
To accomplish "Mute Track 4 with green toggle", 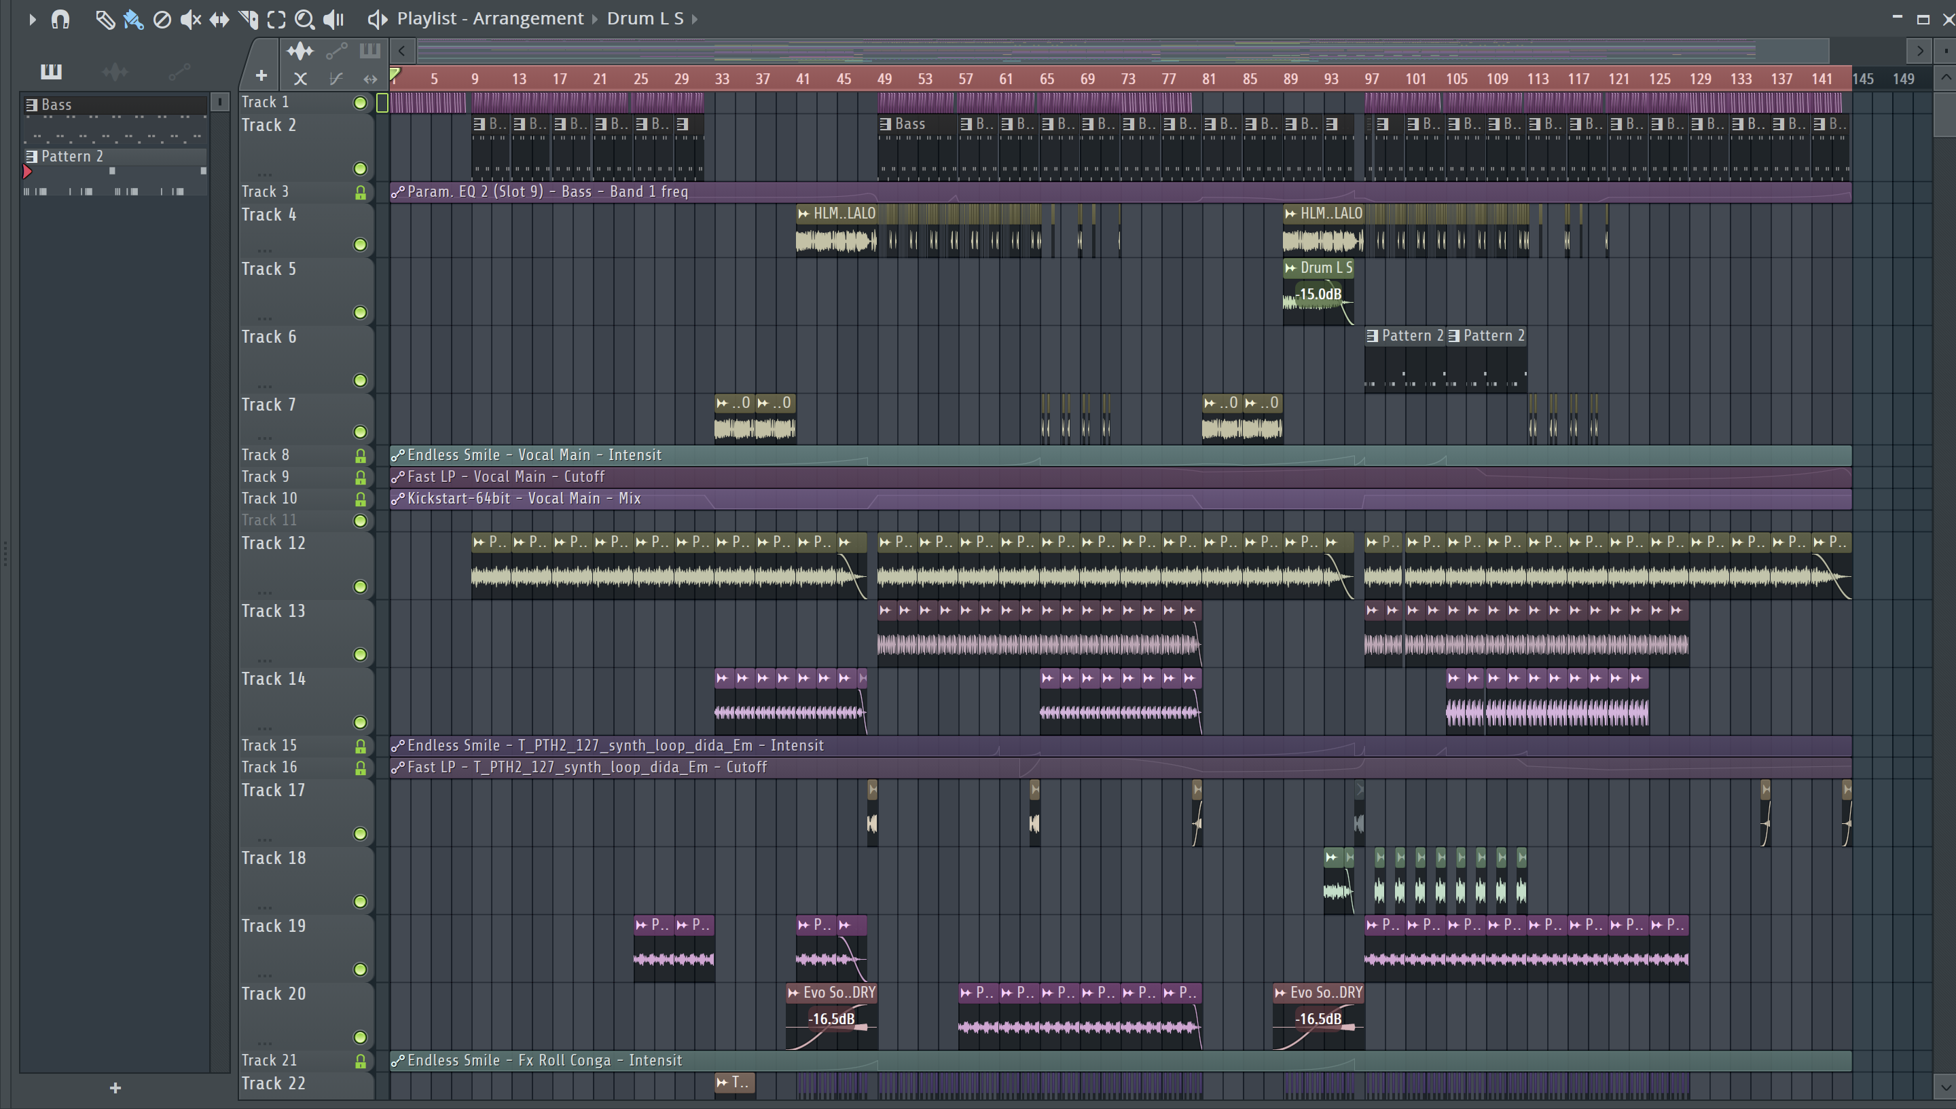I will [x=361, y=244].
